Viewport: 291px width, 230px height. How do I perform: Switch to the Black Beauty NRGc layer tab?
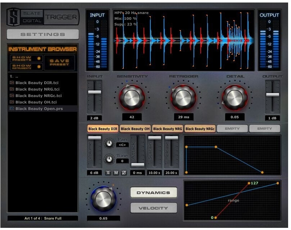[x=200, y=129]
